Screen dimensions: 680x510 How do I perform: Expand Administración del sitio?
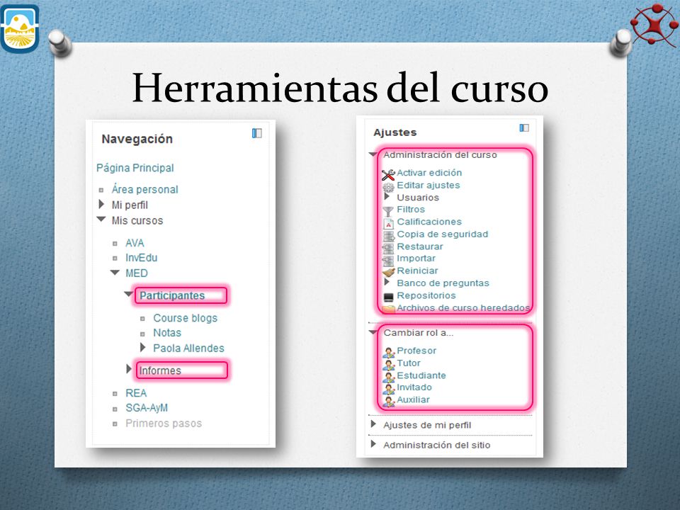point(373,444)
